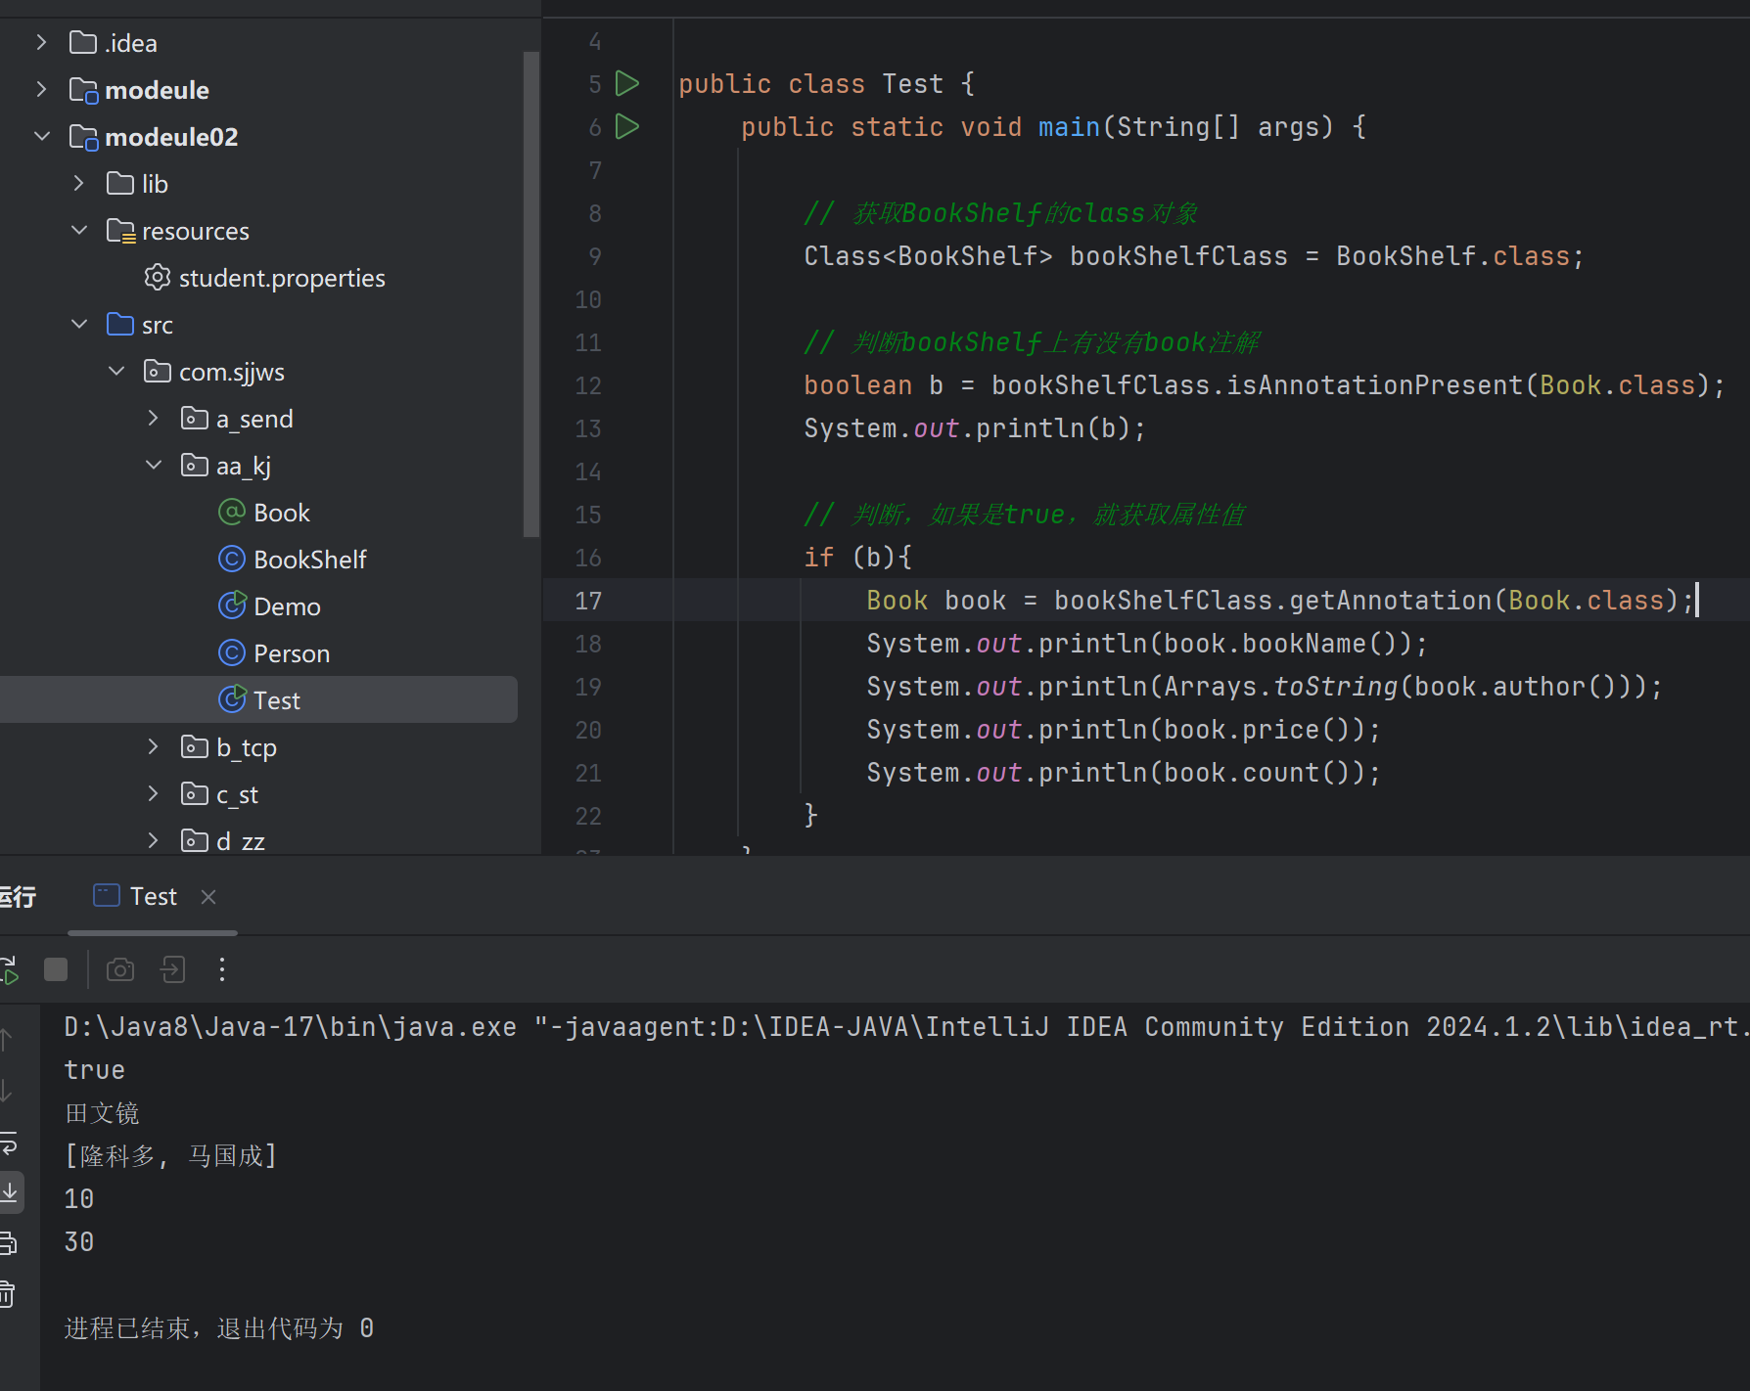Click the print console output icon
Viewport: 1750px width, 1391px height.
pos(9,1243)
